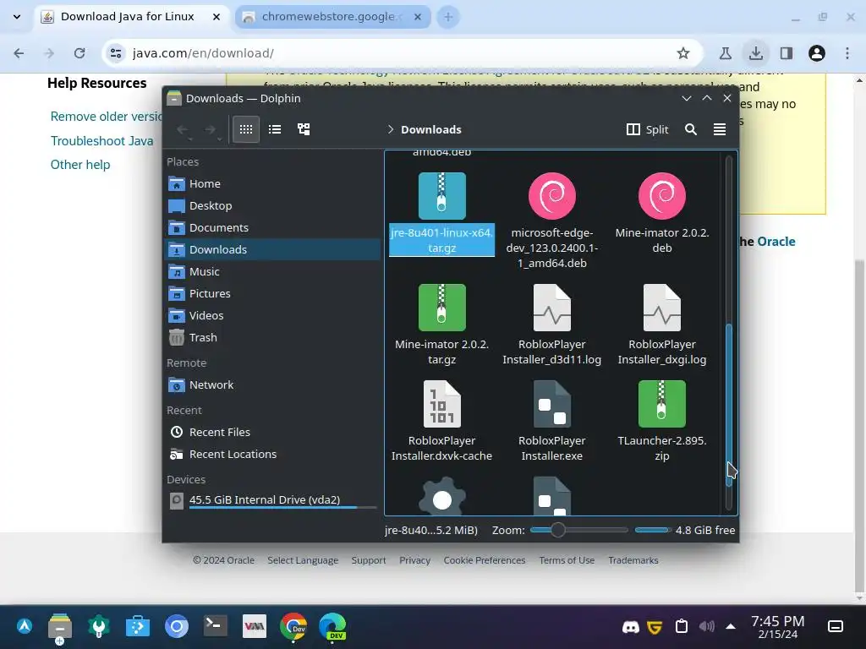This screenshot has height=649, width=866.
Task: Select TLauncher-2.895.zip archive icon
Action: [661, 404]
